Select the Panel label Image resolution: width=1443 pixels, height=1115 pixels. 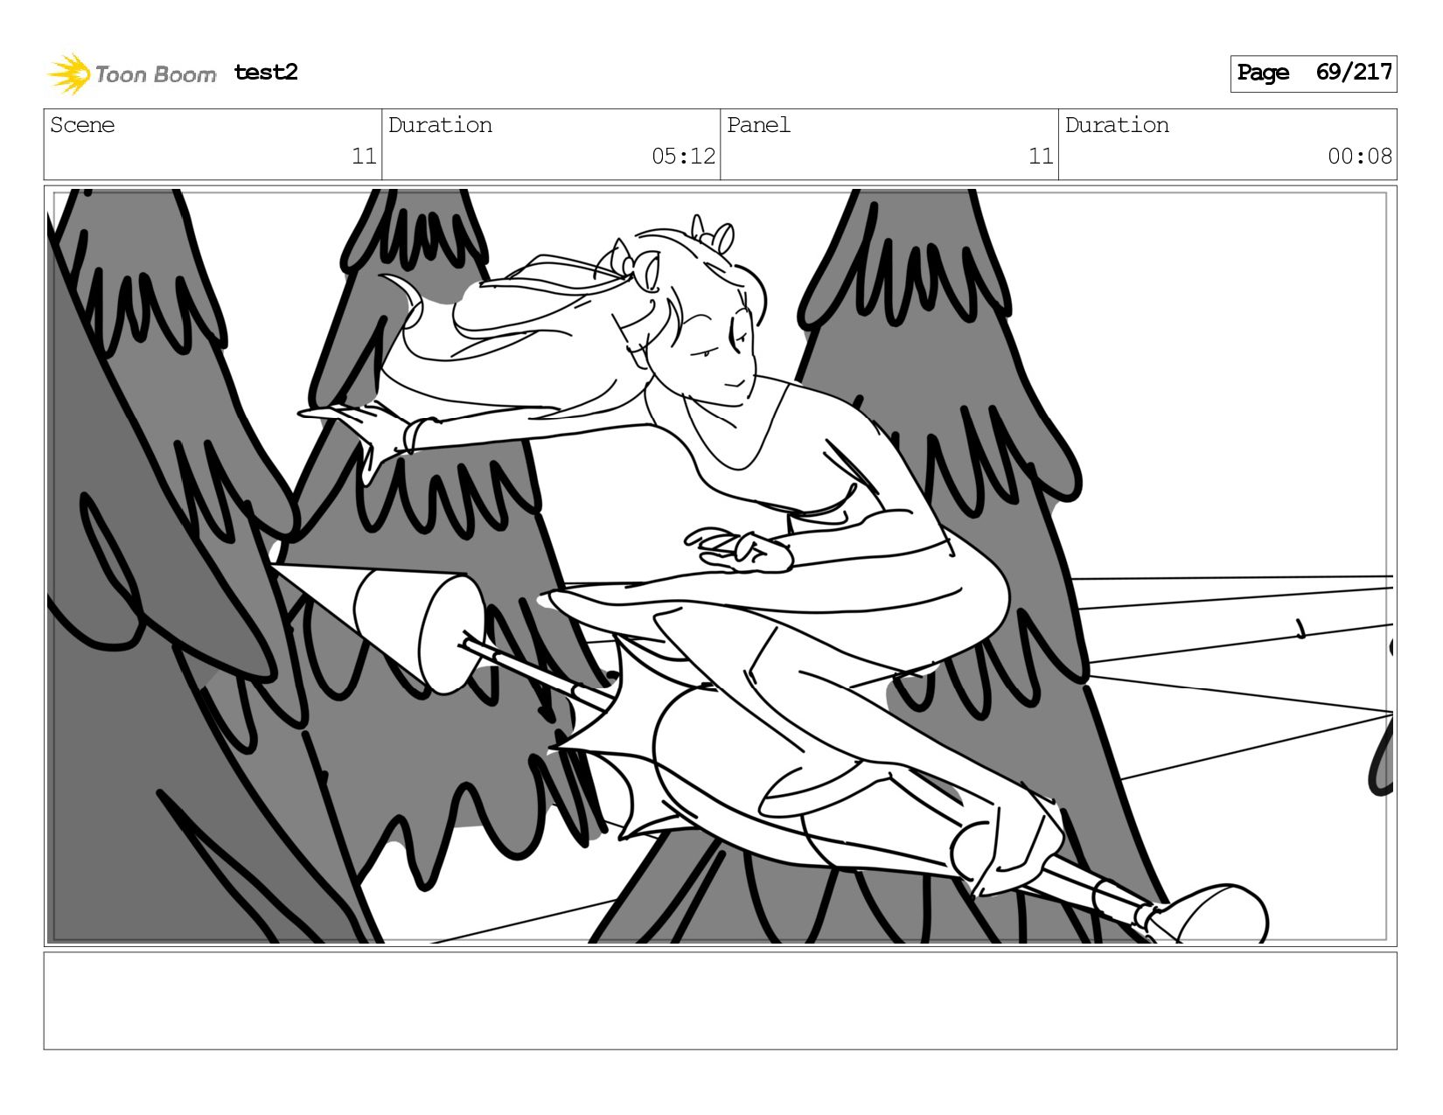pos(758,125)
